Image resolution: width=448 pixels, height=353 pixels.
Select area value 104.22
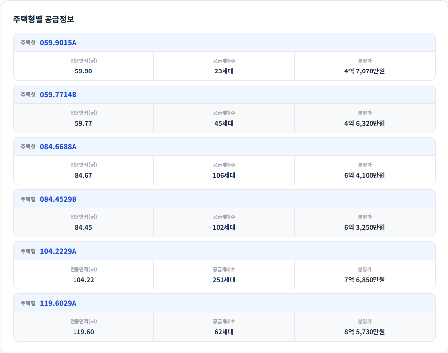point(83,280)
